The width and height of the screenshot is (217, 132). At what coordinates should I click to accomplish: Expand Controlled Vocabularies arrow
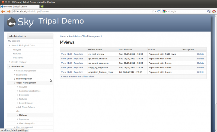coord(18,91)
